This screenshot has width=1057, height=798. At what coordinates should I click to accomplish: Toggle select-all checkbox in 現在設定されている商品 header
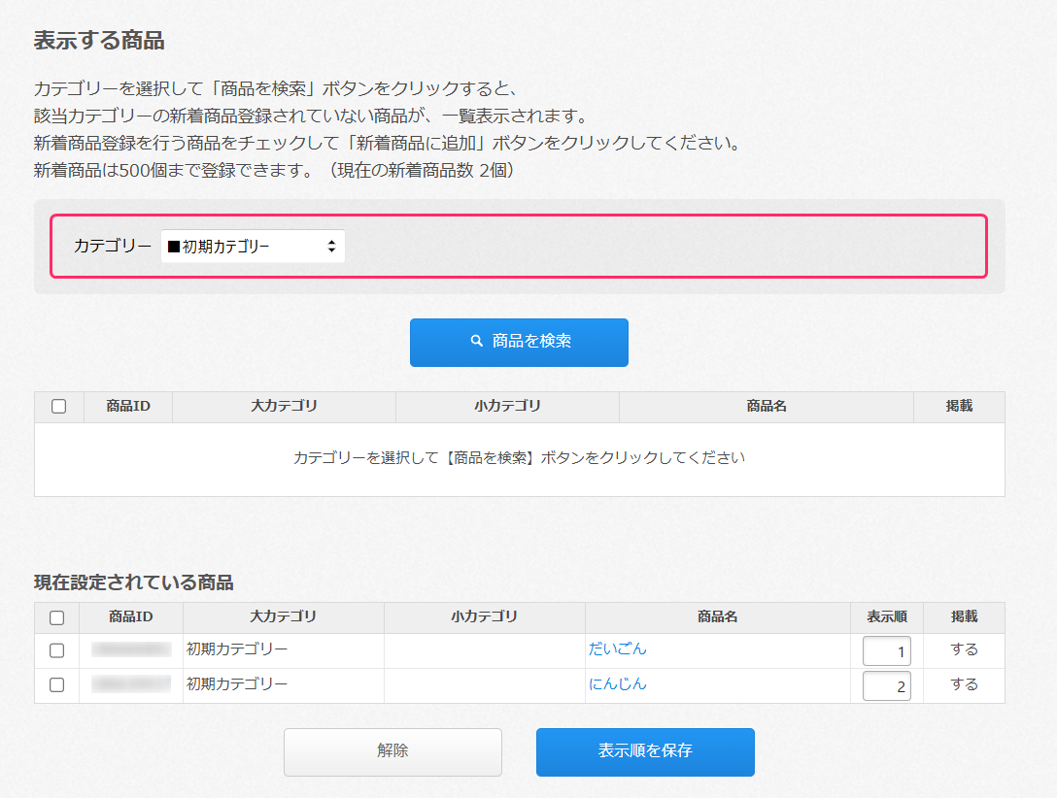(x=56, y=617)
